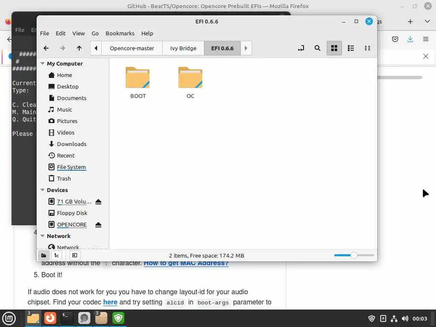Eject the 71 GB Volume
Screen dimensions: 436x327
pyautogui.click(x=98, y=201)
